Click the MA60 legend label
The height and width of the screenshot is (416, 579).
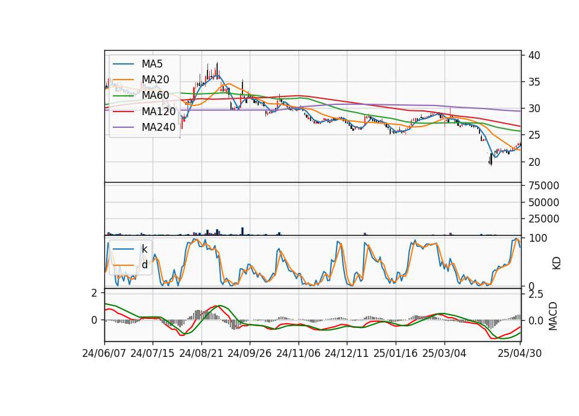tap(155, 95)
